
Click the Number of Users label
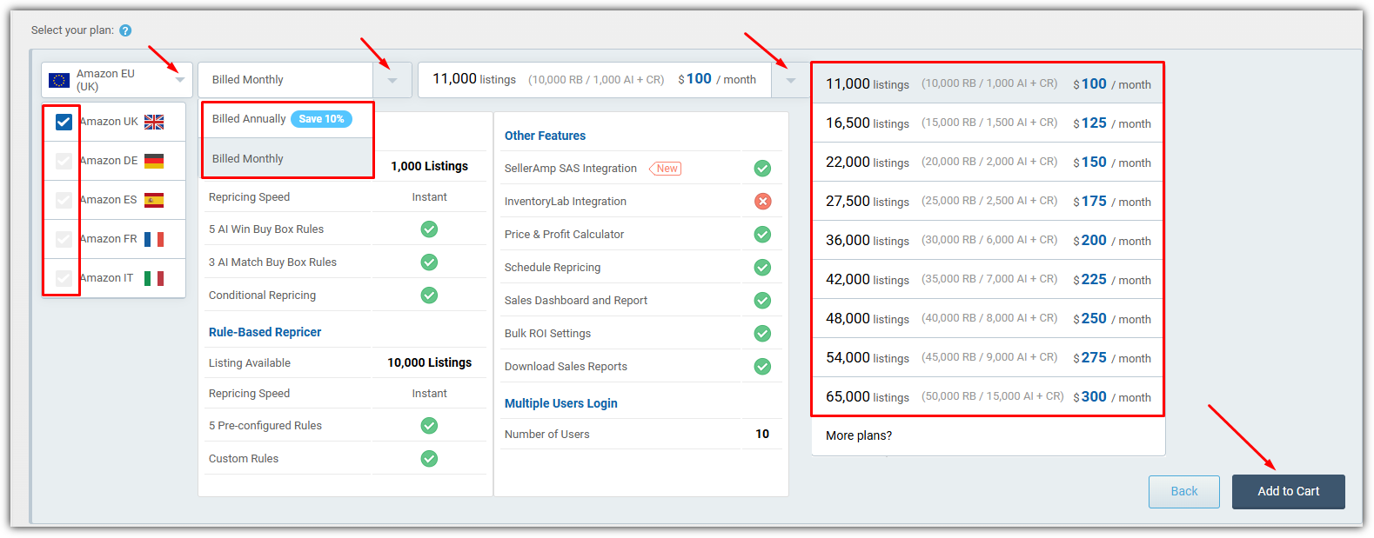(547, 435)
